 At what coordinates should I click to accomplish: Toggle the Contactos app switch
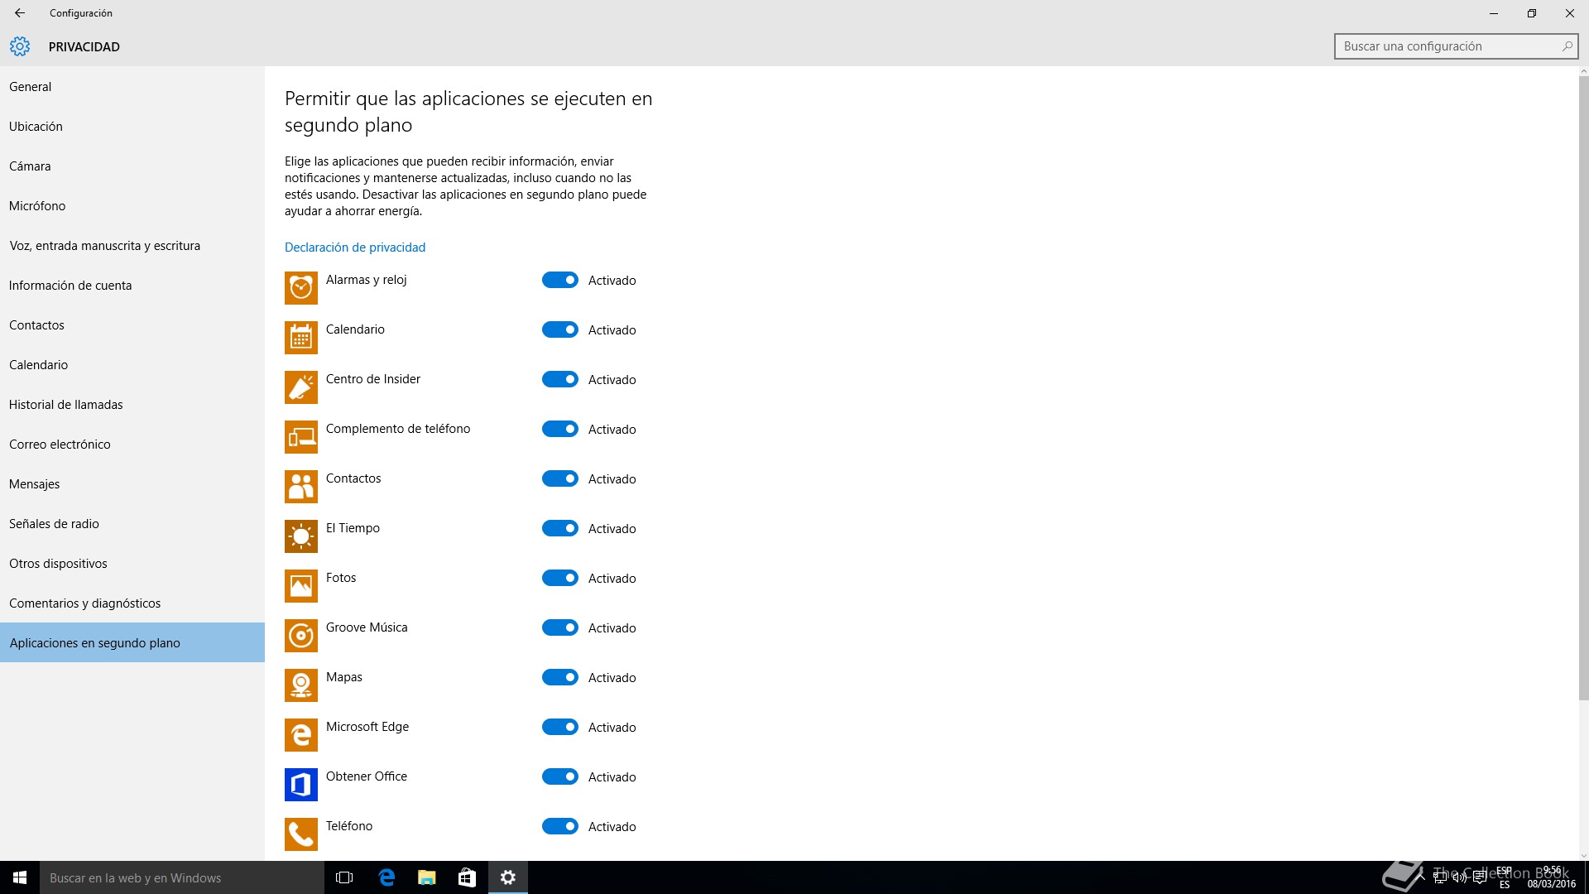coord(560,478)
